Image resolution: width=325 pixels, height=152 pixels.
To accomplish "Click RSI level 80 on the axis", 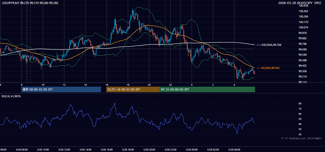I will [300, 104].
